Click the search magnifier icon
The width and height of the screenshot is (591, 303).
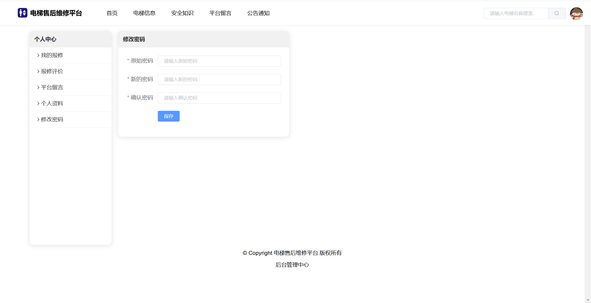[x=556, y=13]
